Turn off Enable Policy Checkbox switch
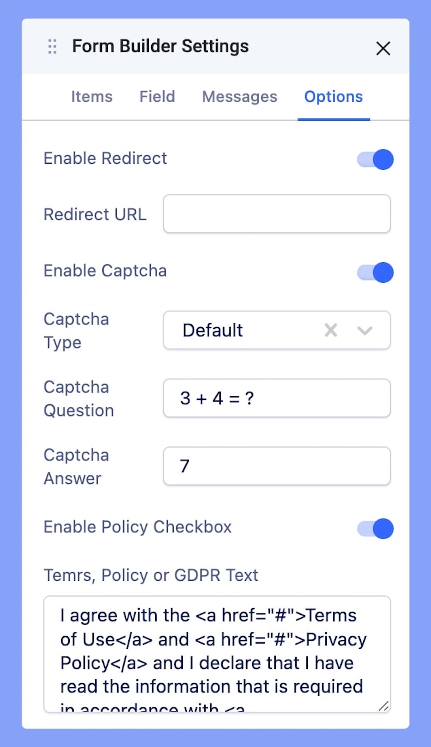Image resolution: width=431 pixels, height=747 pixels. click(x=375, y=529)
